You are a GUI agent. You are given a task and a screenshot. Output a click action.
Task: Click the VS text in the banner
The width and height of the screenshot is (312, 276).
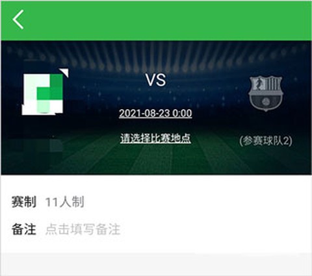click(x=156, y=80)
